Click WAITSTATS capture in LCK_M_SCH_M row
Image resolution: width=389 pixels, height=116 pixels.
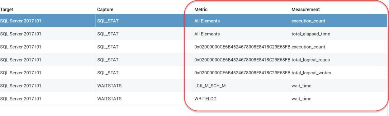(109, 86)
